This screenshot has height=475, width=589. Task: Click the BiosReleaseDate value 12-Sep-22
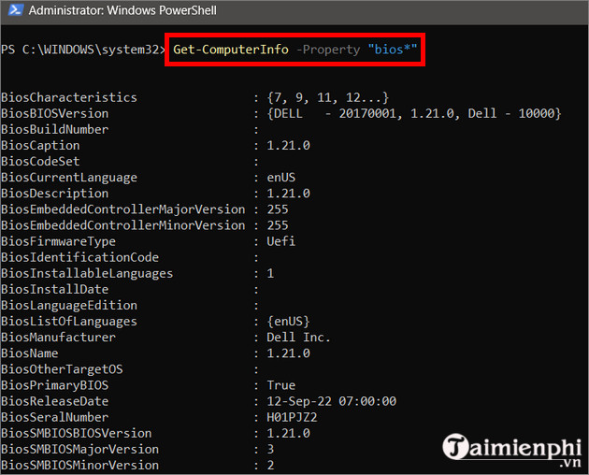[x=331, y=401]
